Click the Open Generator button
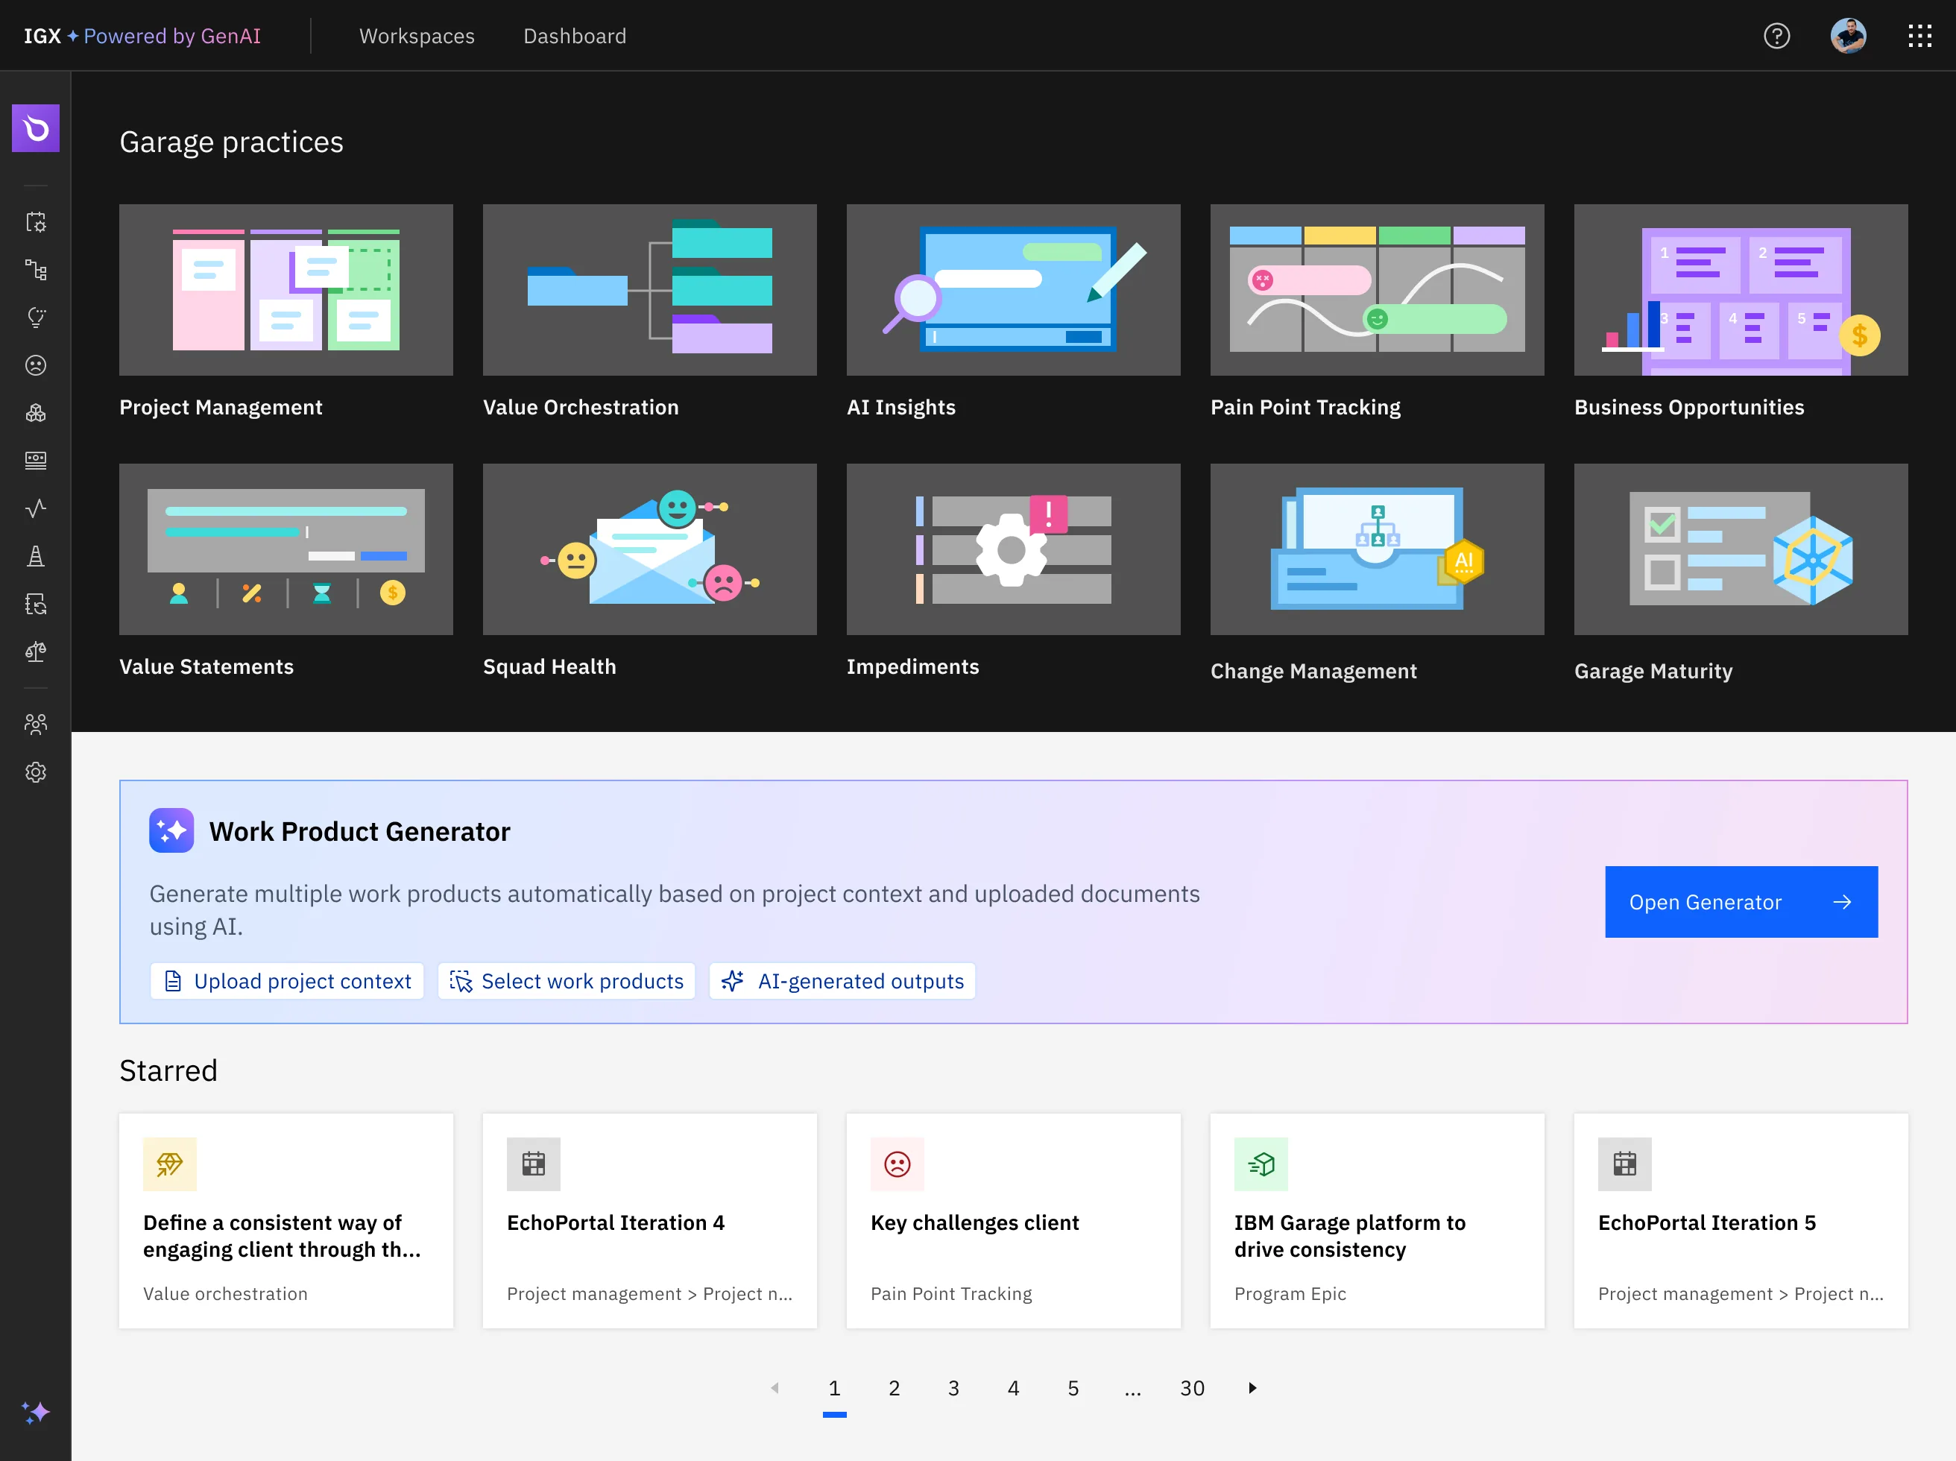Image resolution: width=1956 pixels, height=1461 pixels. [1741, 902]
